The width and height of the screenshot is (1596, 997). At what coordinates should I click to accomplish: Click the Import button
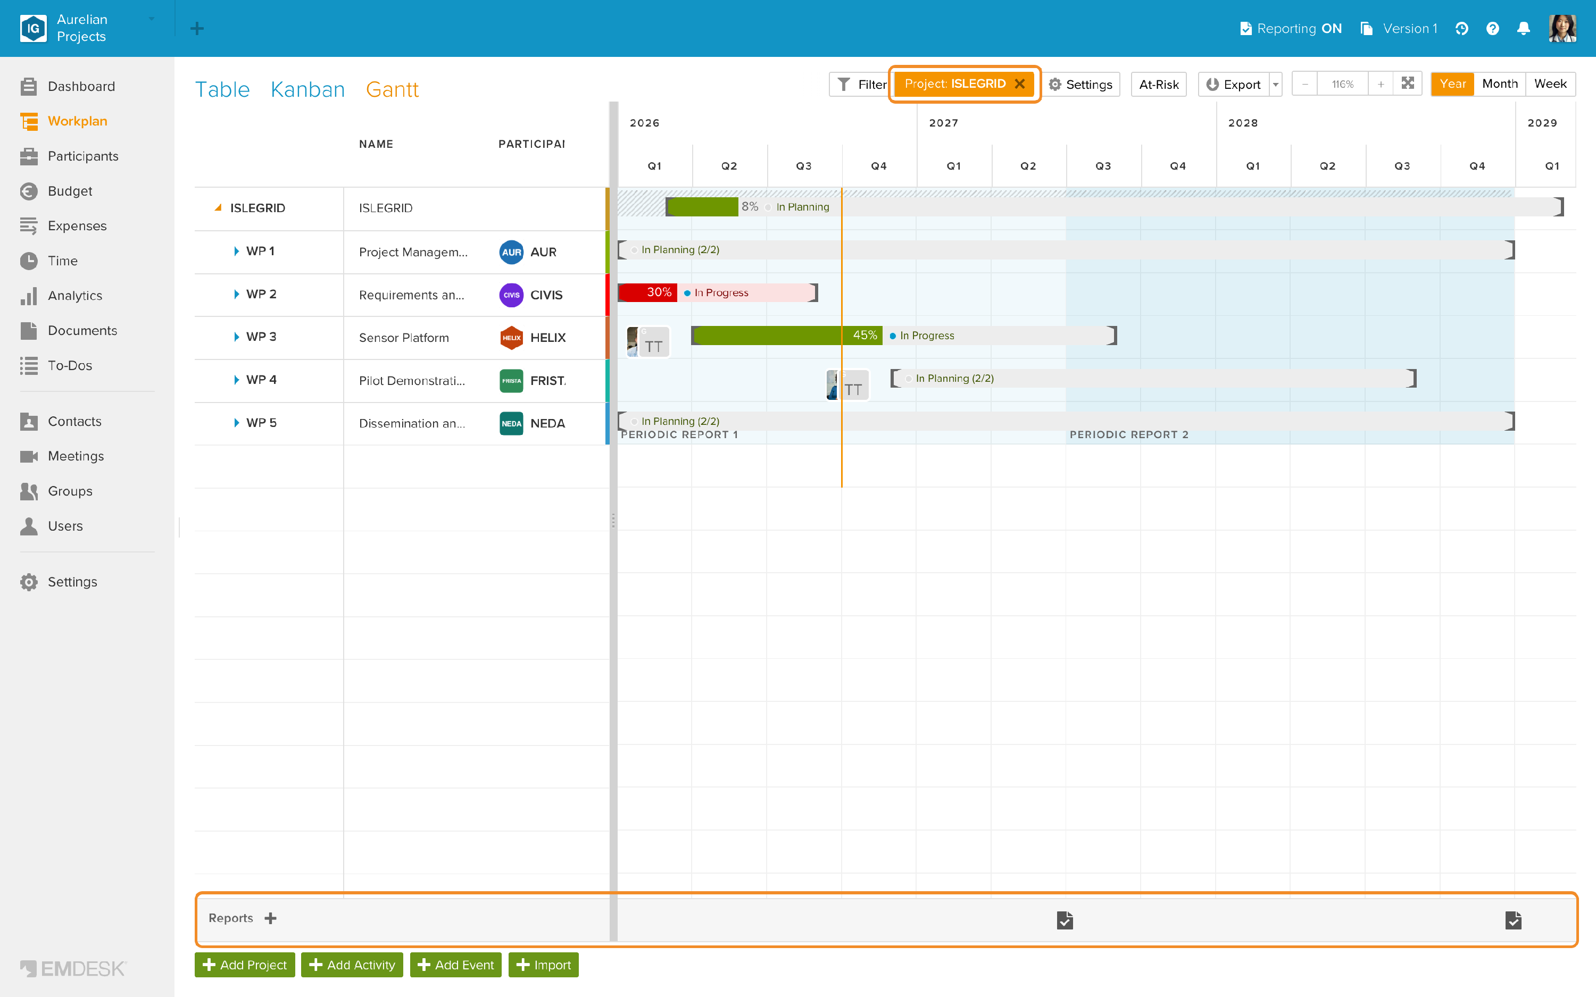coord(543,965)
